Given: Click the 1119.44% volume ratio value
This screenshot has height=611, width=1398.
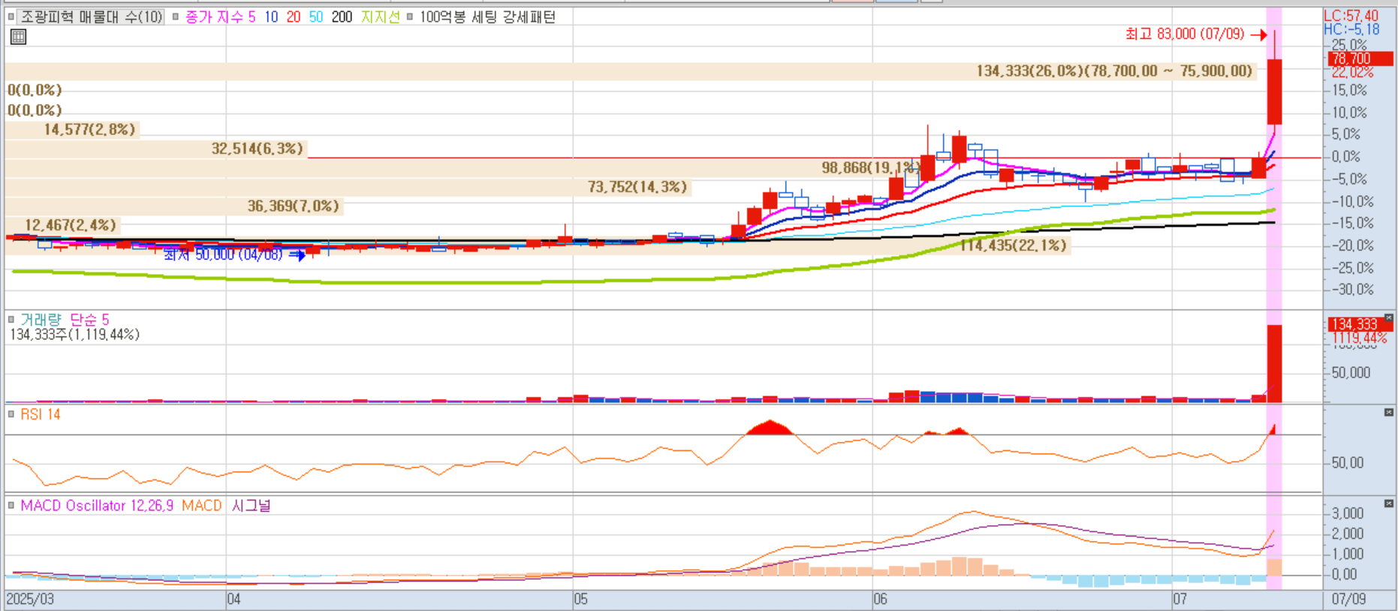Looking at the screenshot, I should pyautogui.click(x=1359, y=339).
